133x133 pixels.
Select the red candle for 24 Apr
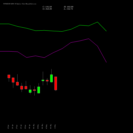tap(13, 80)
